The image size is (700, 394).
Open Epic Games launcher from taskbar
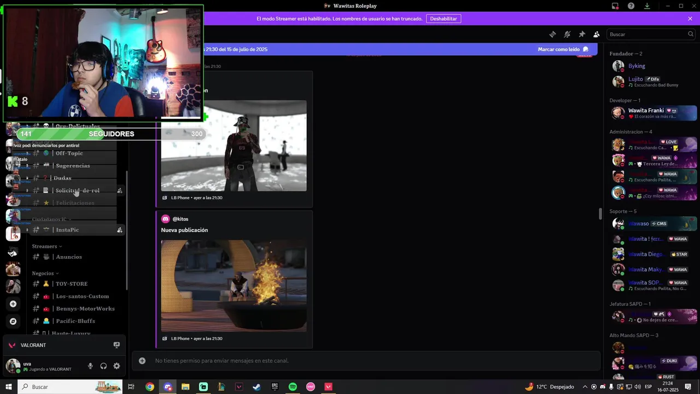tap(275, 387)
